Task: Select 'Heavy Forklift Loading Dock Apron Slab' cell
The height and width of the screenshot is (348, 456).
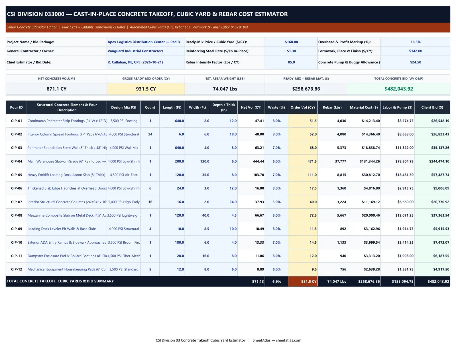Action: (x=67, y=175)
